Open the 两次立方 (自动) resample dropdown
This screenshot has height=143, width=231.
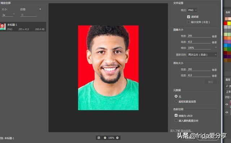pyautogui.click(x=202, y=55)
